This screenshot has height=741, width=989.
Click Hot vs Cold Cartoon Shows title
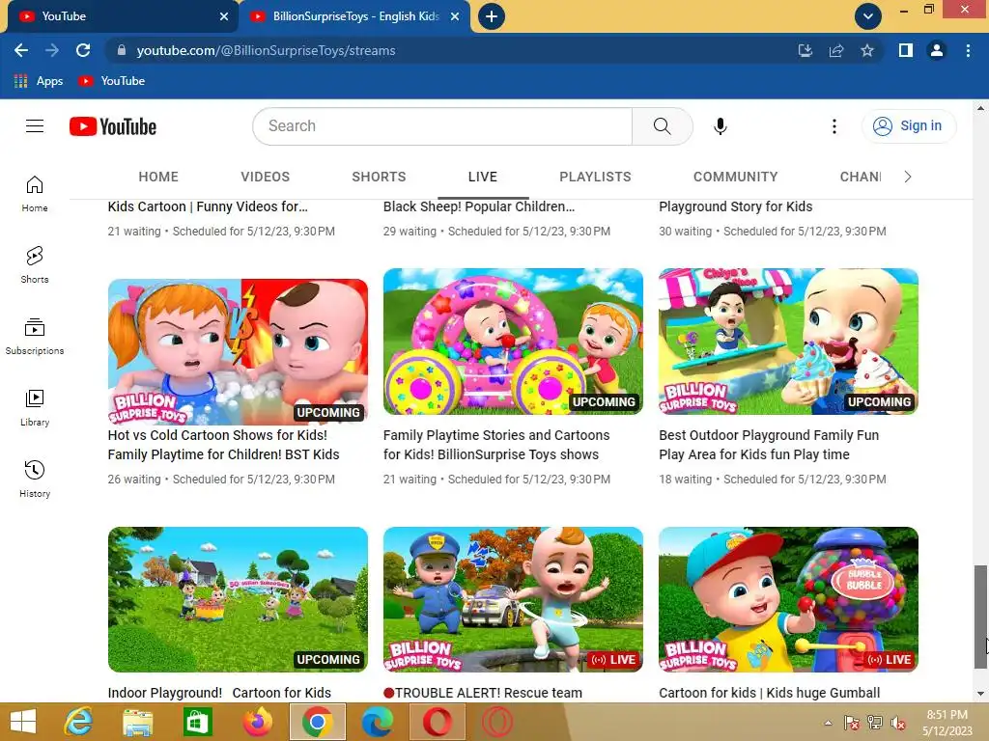(x=223, y=445)
